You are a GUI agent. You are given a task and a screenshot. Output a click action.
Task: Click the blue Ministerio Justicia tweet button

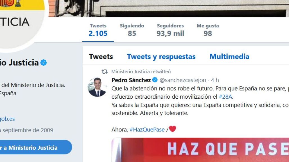[x=35, y=147]
